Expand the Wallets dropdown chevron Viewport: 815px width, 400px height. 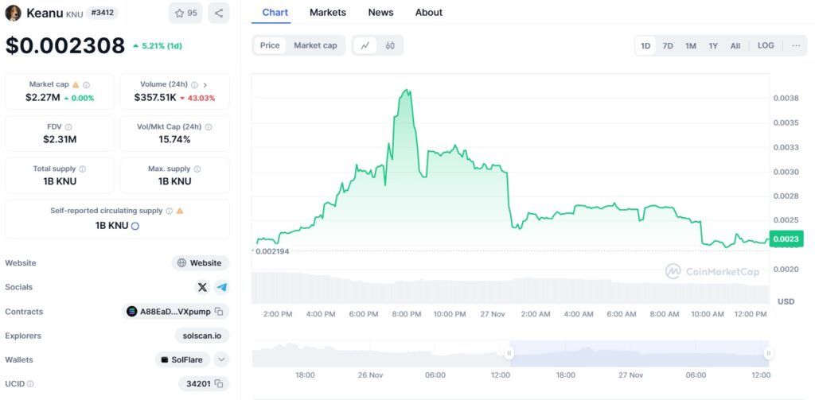pyautogui.click(x=221, y=359)
